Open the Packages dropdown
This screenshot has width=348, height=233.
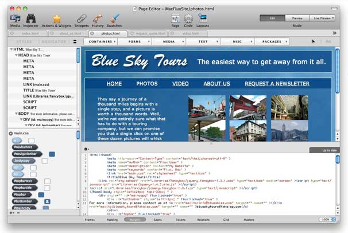[272, 41]
